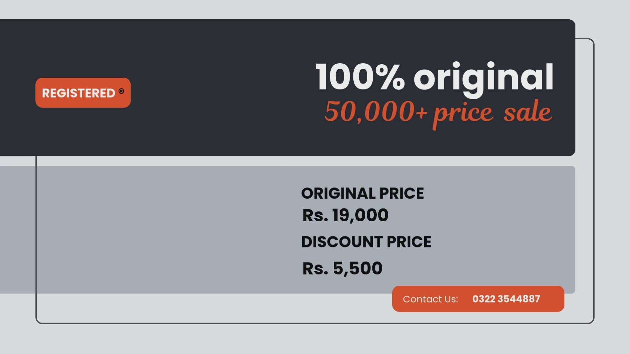The width and height of the screenshot is (630, 354).
Task: Click the Rs. 19,000 price value
Action: click(x=345, y=215)
